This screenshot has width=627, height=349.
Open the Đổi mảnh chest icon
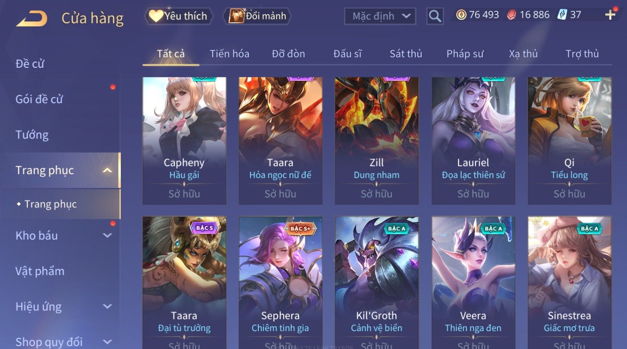point(236,16)
